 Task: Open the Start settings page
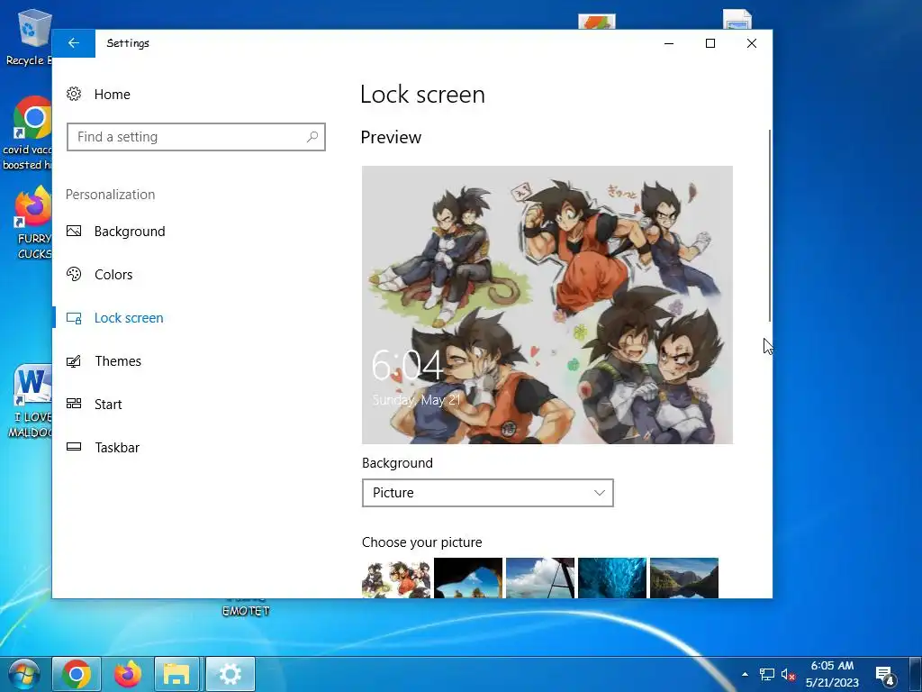pos(108,405)
